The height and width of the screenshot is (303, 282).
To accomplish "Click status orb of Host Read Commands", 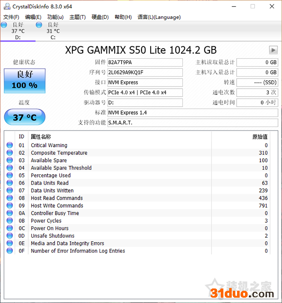I will (x=10, y=198).
